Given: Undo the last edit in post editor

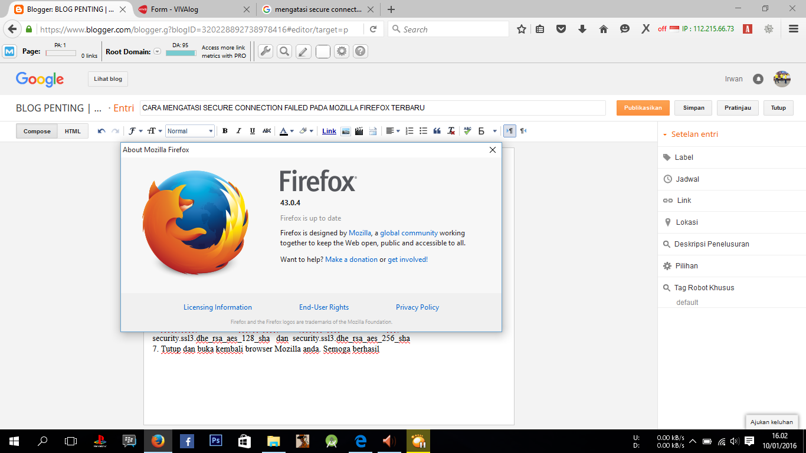Looking at the screenshot, I should pos(101,131).
